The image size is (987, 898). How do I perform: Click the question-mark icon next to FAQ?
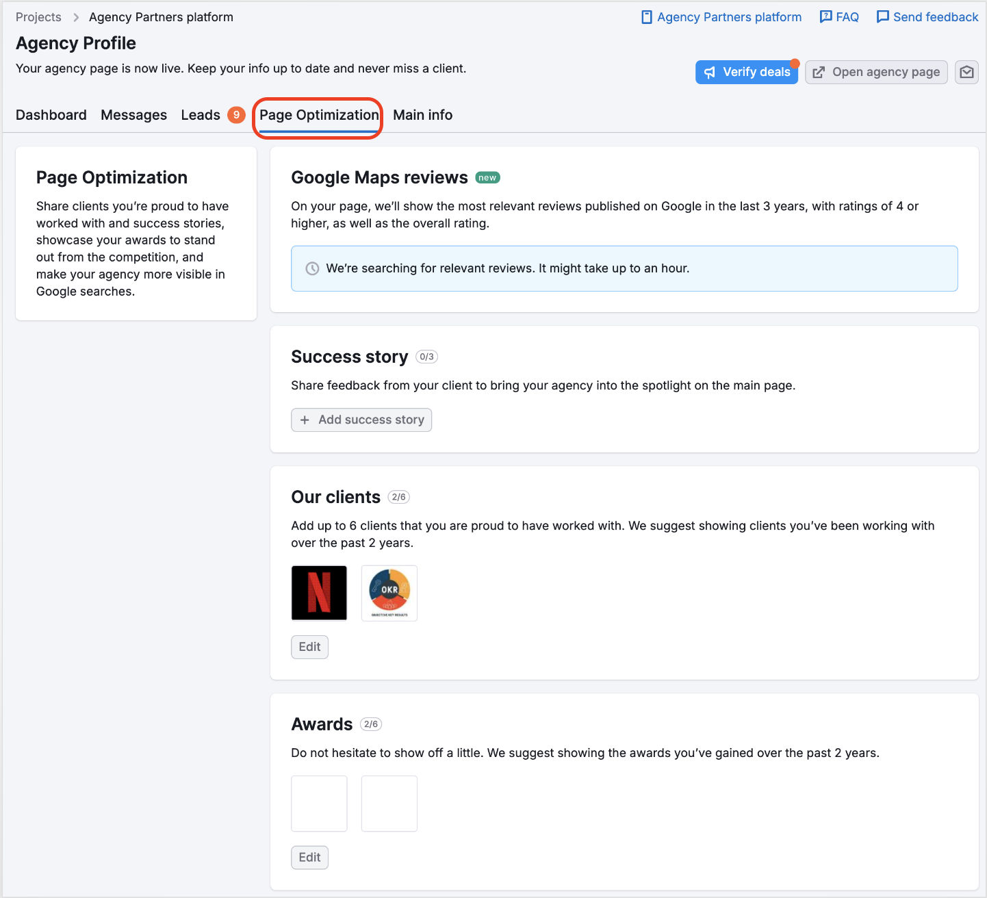pos(825,16)
